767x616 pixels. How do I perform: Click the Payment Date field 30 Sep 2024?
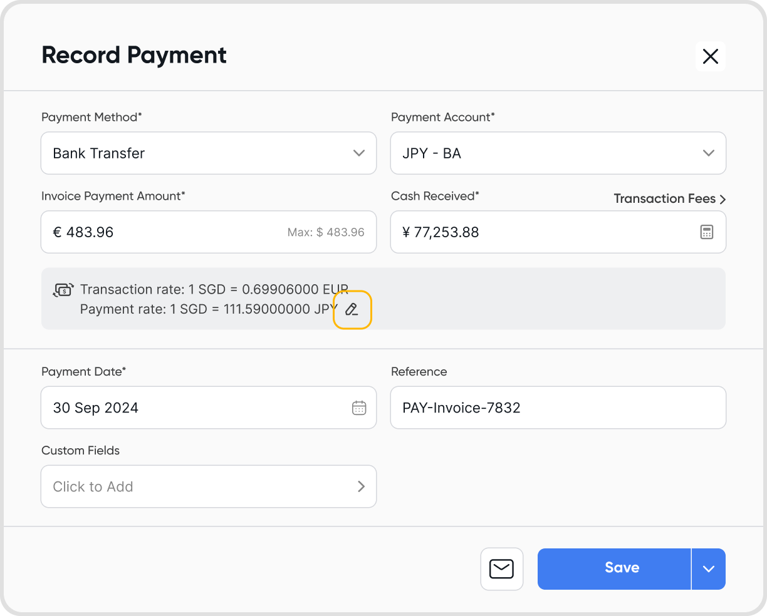209,408
